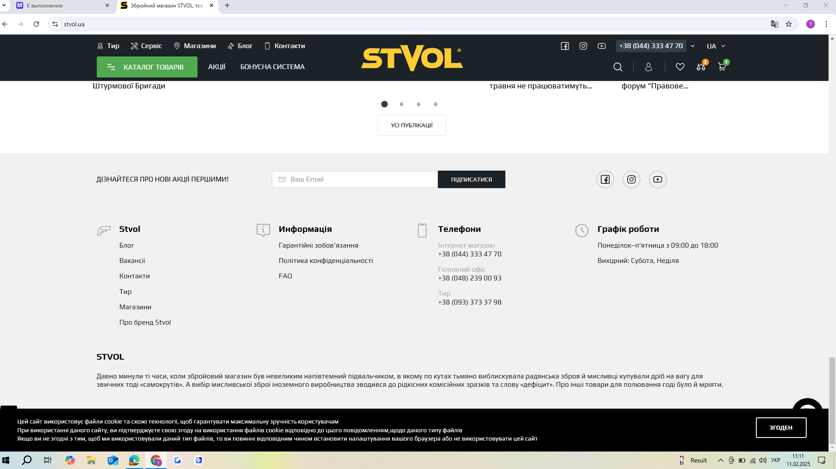
Task: Click the address bar showing stvol.ua
Action: 412,24
